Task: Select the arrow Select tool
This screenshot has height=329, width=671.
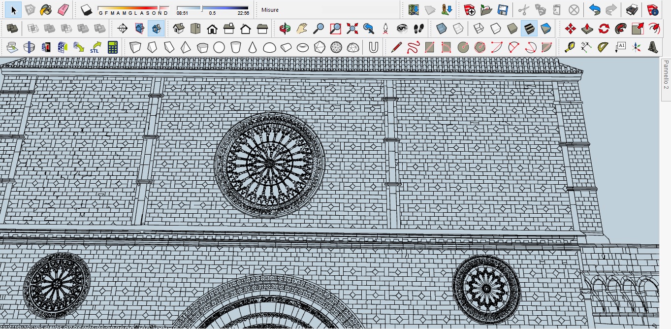Action: pos(13,10)
